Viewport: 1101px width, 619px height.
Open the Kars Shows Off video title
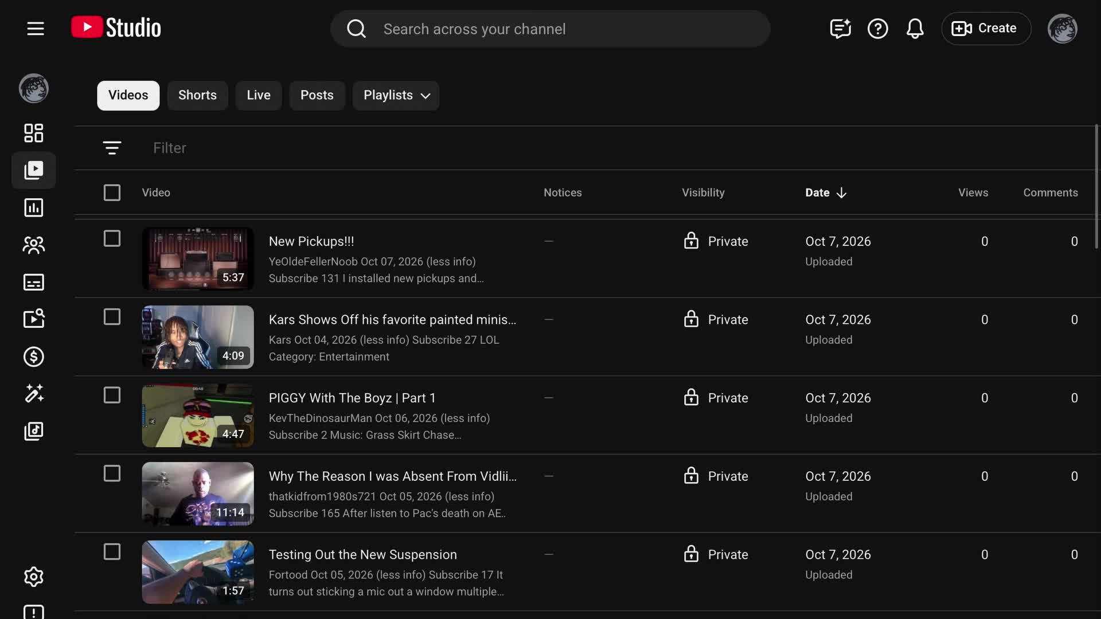pos(393,320)
